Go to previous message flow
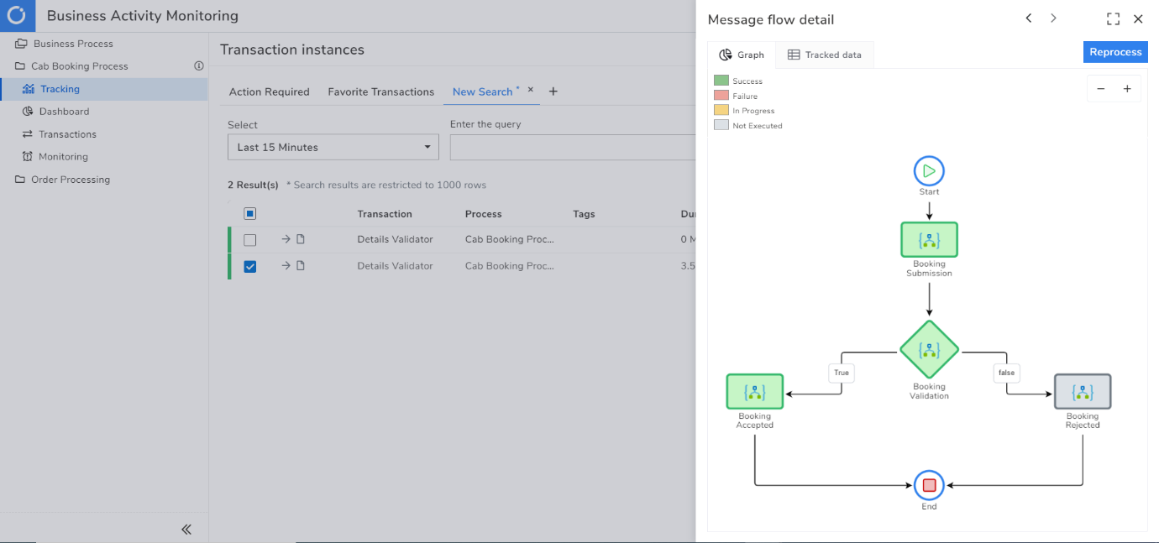 click(1029, 18)
